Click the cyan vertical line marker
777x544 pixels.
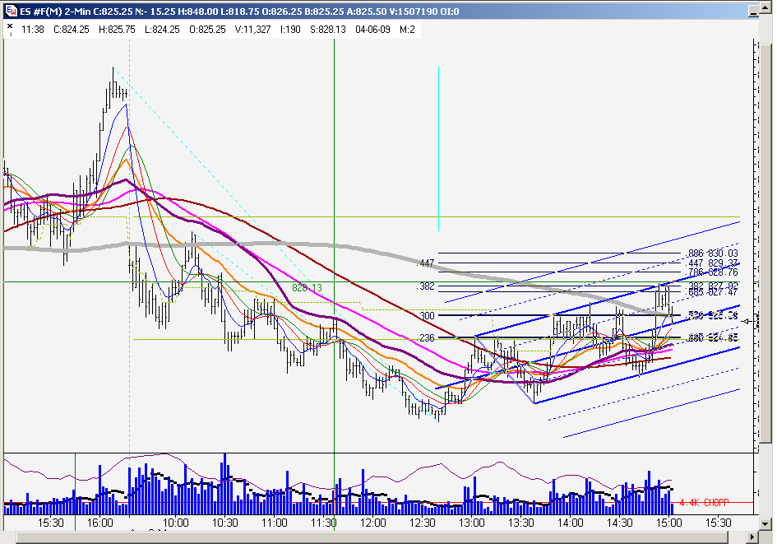pos(438,149)
